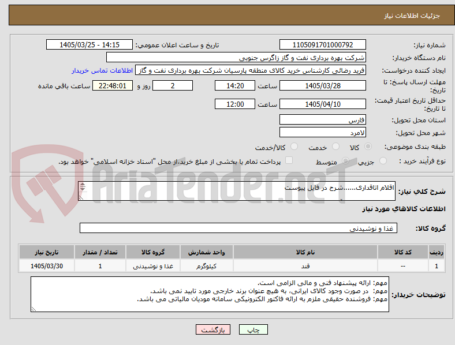The width and height of the screenshot is (455, 345).
Task: Click the remaining time field 22:48:01
Action: click(113, 85)
